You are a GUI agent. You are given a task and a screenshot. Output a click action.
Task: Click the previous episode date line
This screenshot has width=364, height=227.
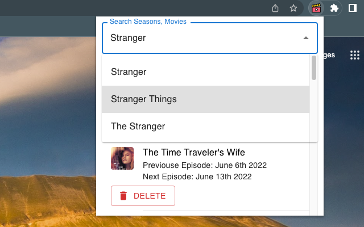pyautogui.click(x=204, y=165)
